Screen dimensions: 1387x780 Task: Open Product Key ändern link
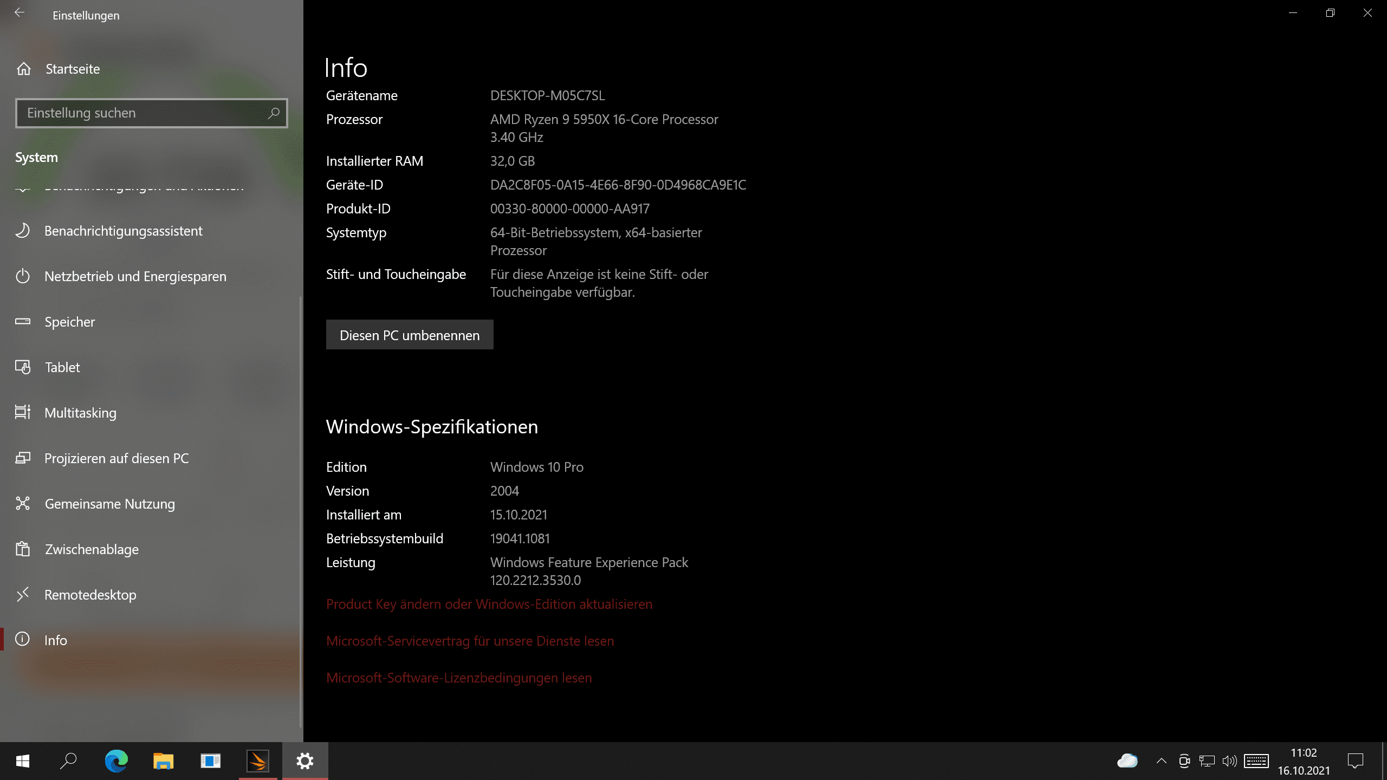pyautogui.click(x=489, y=604)
